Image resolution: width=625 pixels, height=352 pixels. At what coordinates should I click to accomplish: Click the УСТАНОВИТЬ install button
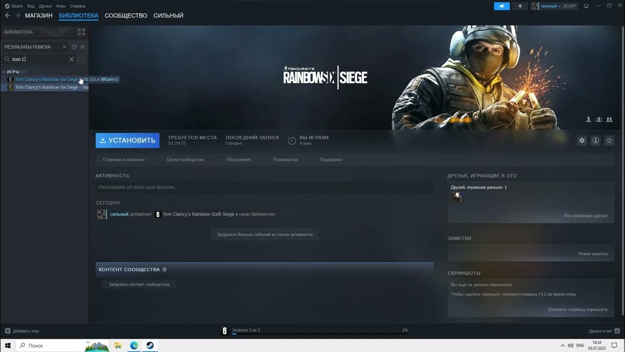coord(127,140)
